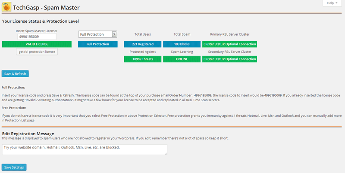This screenshot has width=345, height=173.
Task: Select the 221 Registered users badge
Action: point(143,44)
